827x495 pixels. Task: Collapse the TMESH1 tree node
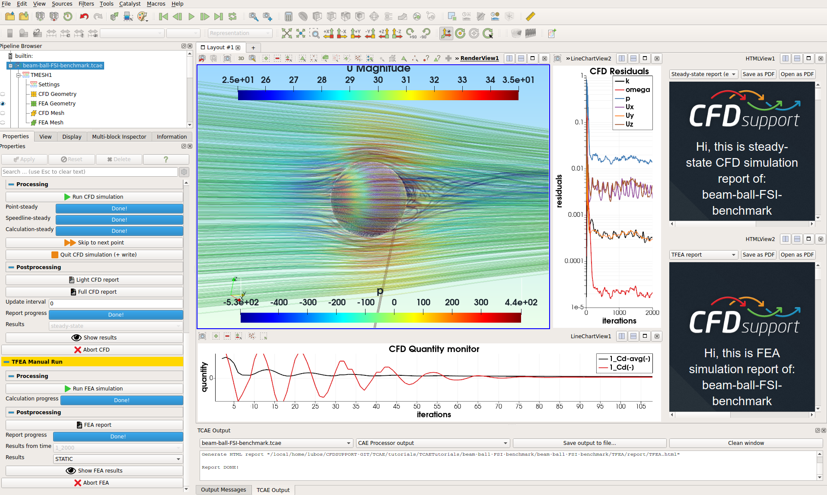pyautogui.click(x=19, y=75)
